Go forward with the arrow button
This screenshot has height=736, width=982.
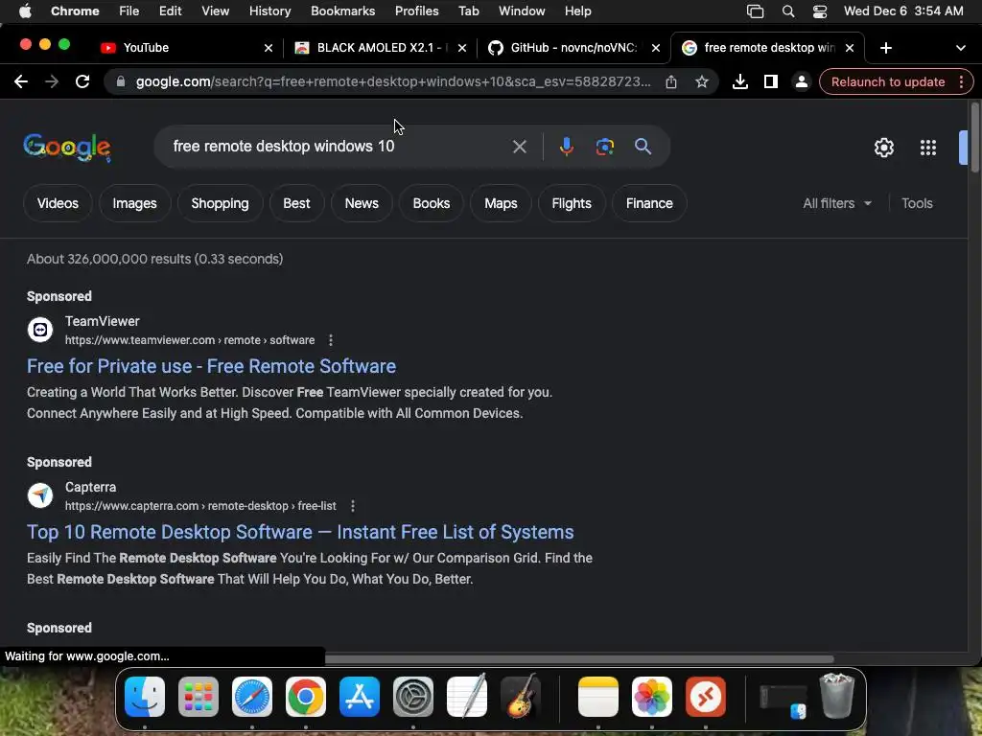coord(52,81)
